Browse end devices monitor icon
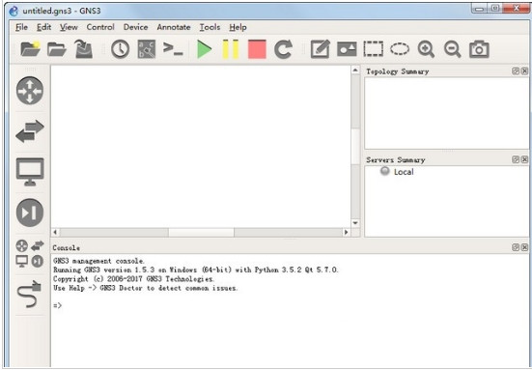The image size is (532, 370). point(30,172)
